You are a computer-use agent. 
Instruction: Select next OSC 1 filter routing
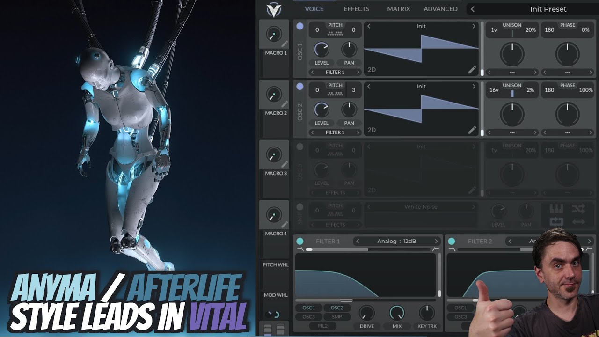(x=358, y=72)
